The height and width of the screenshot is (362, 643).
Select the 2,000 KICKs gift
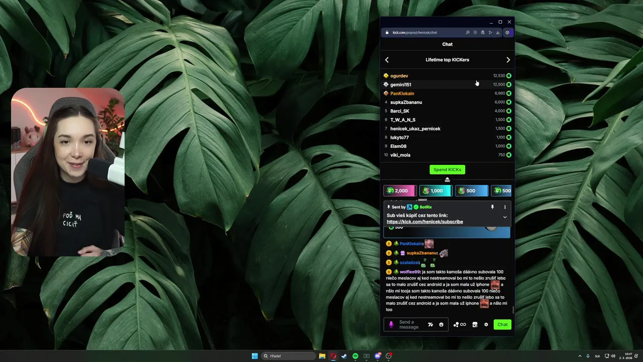pyautogui.click(x=399, y=191)
